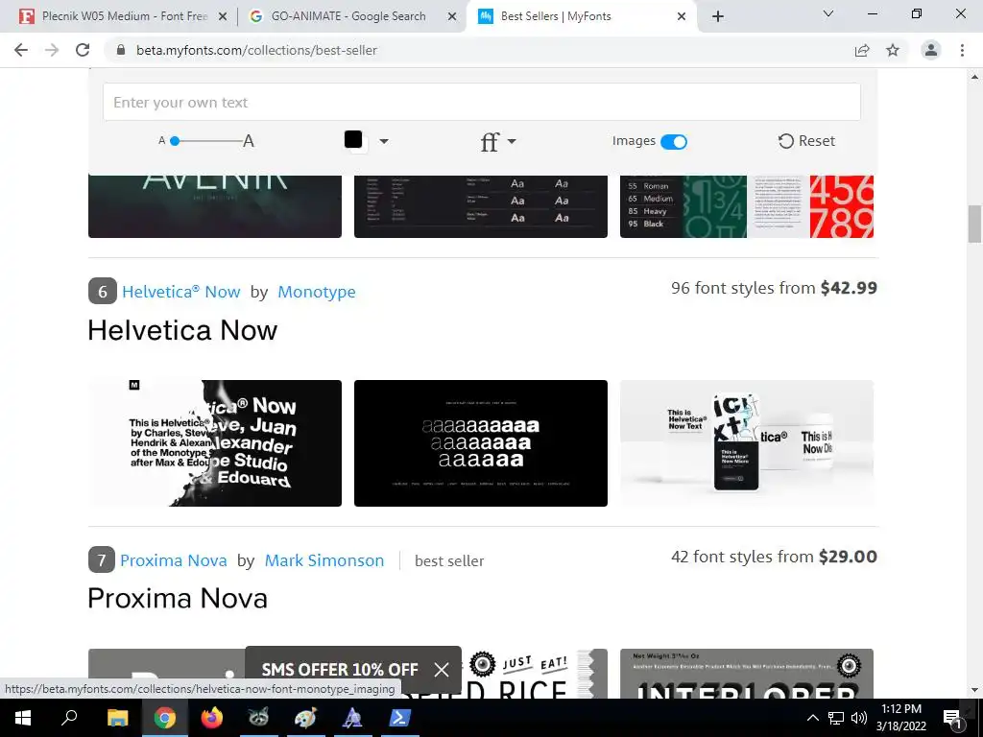983x737 pixels.
Task: Open the Helvetica Now packaging mockup thumbnail
Action: click(x=747, y=443)
